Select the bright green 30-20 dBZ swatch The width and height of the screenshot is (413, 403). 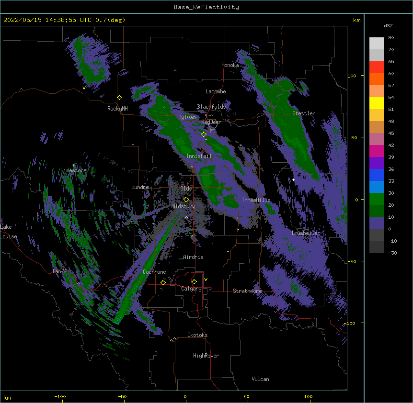coord(377,199)
